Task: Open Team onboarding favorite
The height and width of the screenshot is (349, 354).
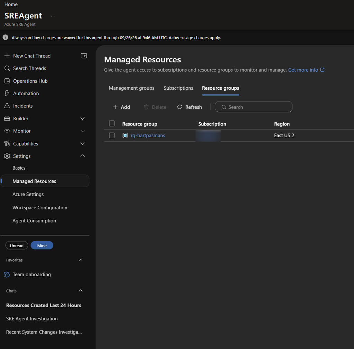Action: [31, 274]
